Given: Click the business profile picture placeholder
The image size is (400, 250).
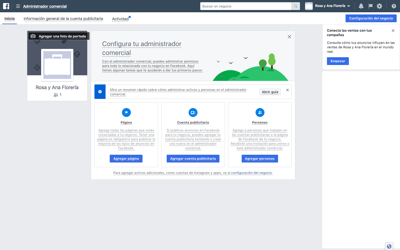Looking at the screenshot, I should 57,65.
